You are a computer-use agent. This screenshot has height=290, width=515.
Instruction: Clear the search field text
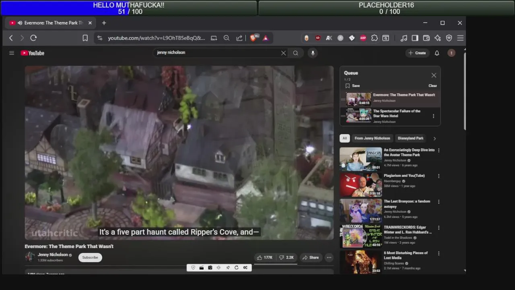point(283,53)
